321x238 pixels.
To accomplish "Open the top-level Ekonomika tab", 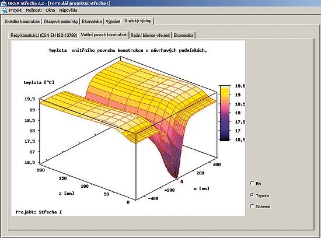I will tap(92, 22).
